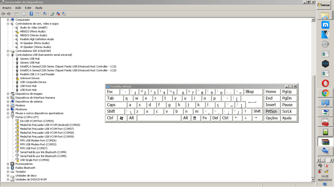Click the Iniciar start button

(324, 5)
